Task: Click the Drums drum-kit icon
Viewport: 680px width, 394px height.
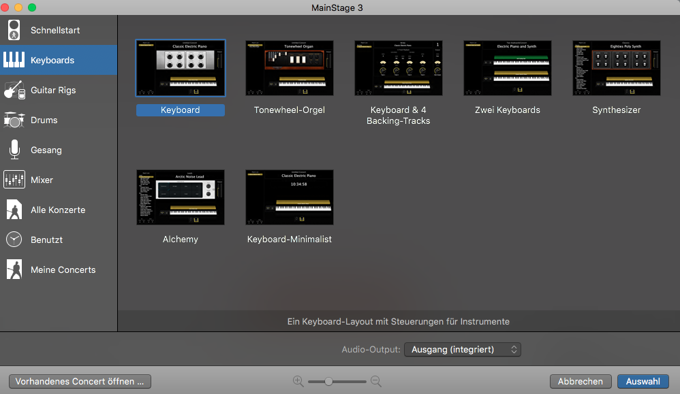Action: click(14, 120)
